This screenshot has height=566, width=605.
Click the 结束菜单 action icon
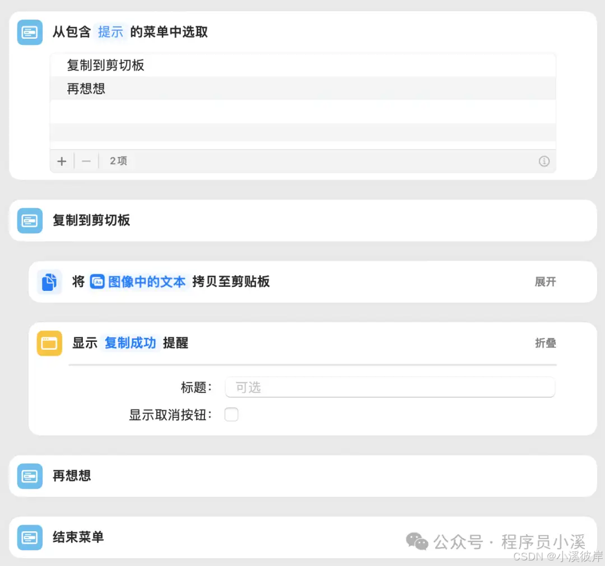click(x=30, y=537)
